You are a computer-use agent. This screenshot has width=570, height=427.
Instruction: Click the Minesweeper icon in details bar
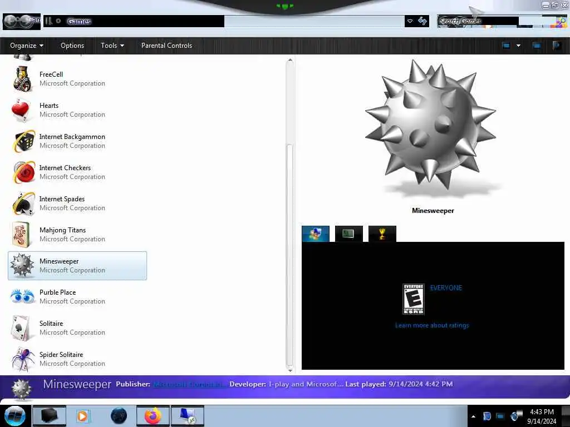coord(22,390)
